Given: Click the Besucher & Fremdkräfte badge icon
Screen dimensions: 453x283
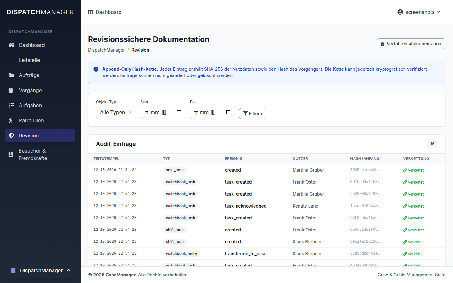Looking at the screenshot, I should 11,154.
